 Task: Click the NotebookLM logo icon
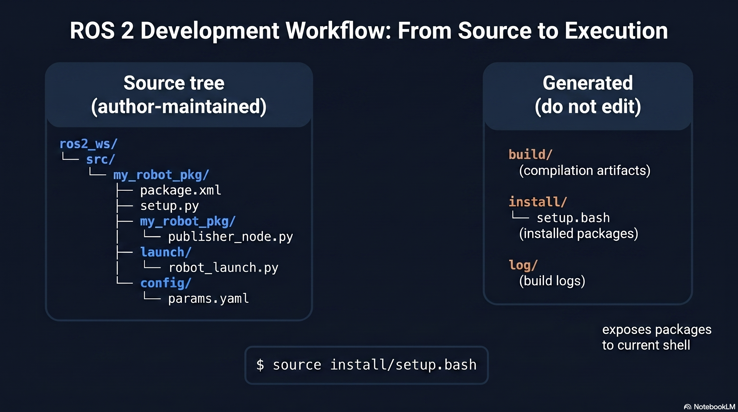688,407
